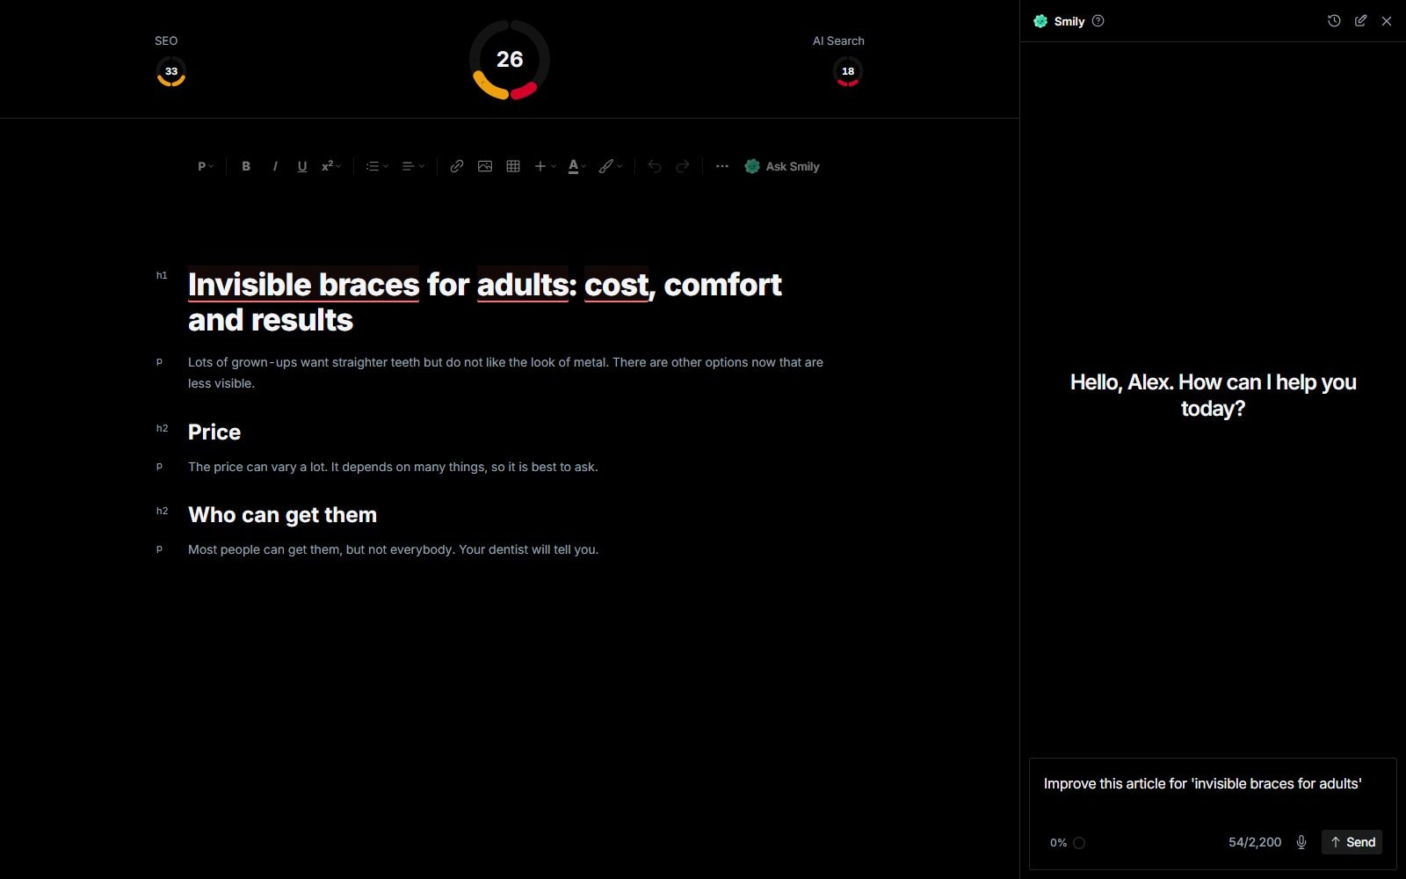
Task: Insert an image via picture icon
Action: click(485, 166)
